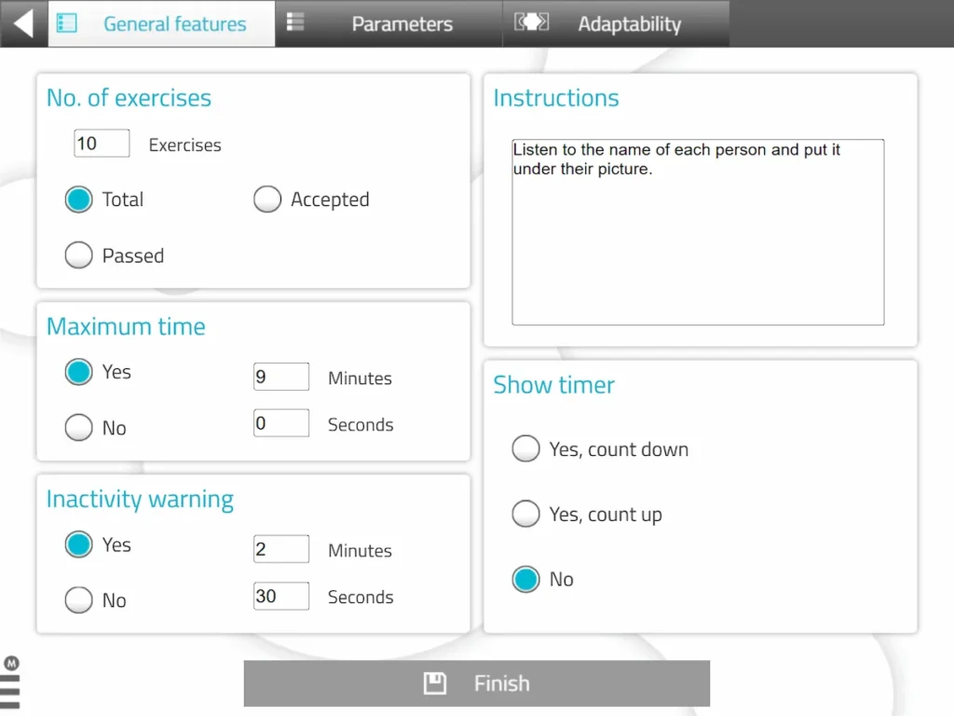Select the Accepted exercises option

coord(267,200)
